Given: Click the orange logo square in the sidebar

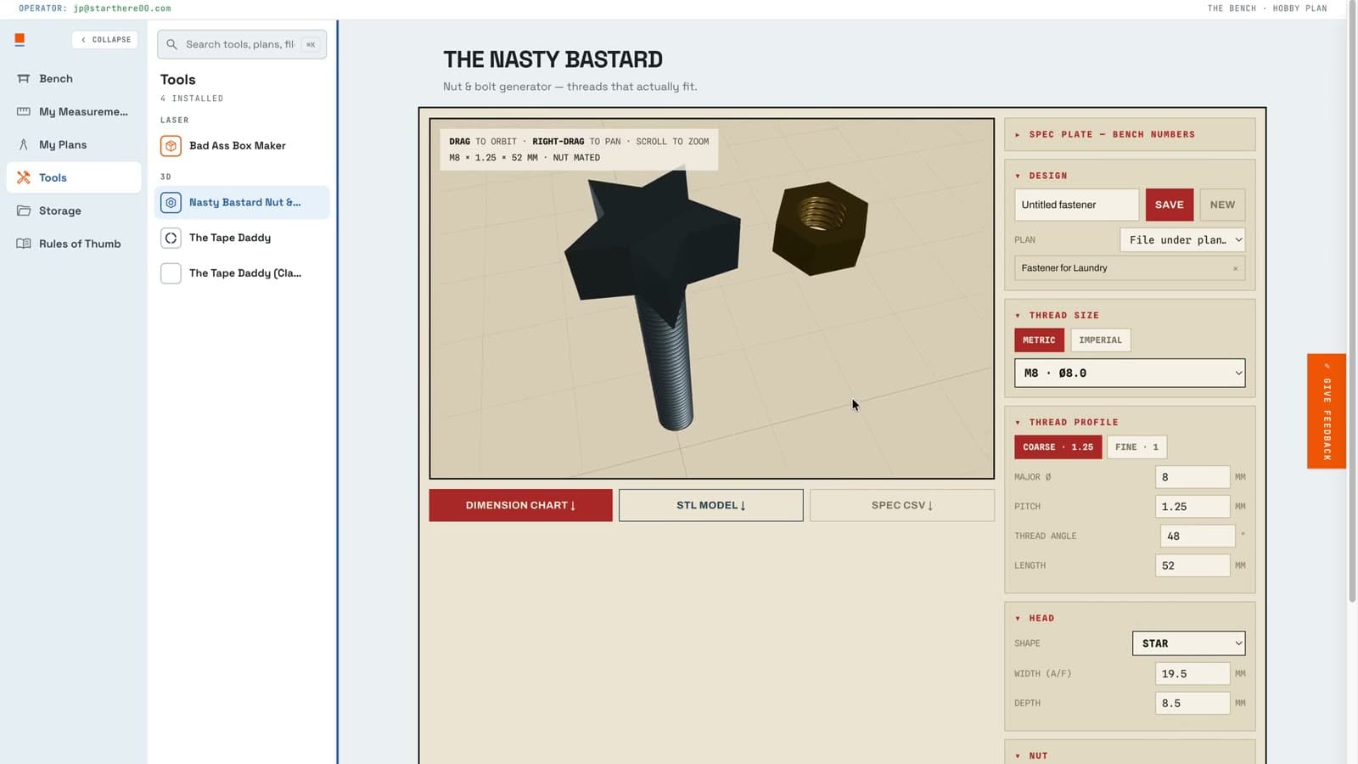Looking at the screenshot, I should 20,39.
